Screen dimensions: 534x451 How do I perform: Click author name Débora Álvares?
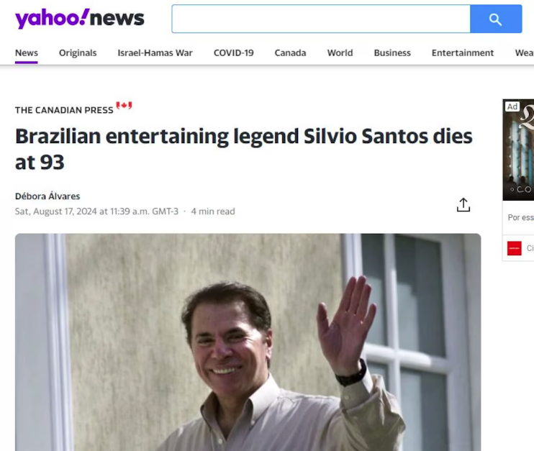pyautogui.click(x=47, y=196)
